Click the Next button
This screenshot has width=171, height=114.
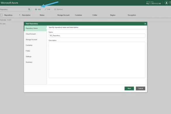click(129, 89)
